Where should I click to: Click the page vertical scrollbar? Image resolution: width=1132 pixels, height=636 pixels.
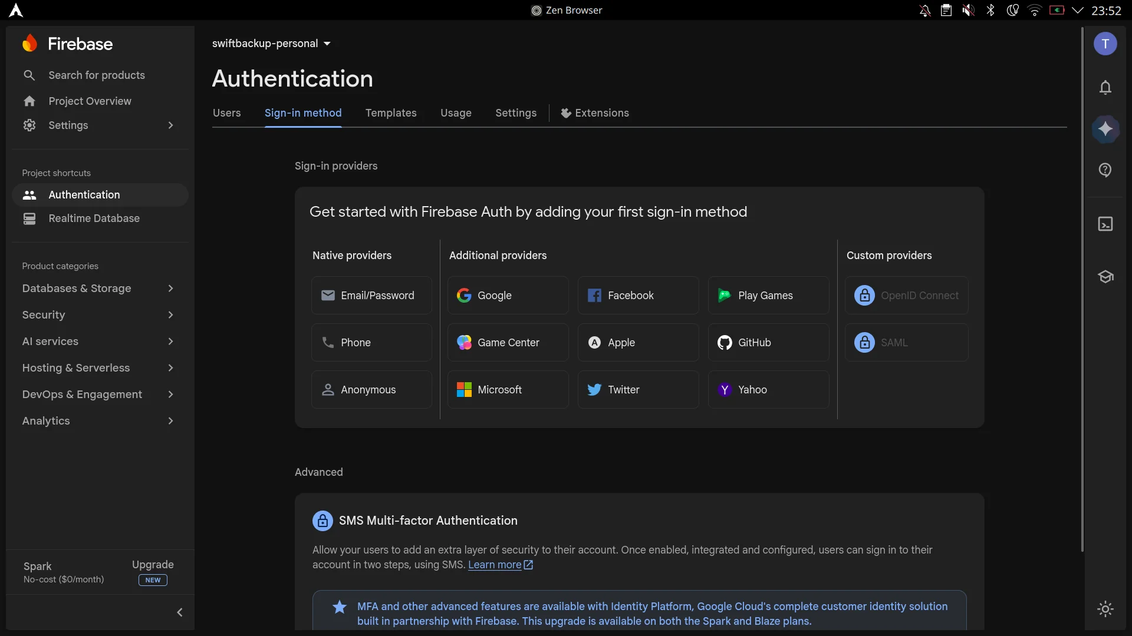(1082, 289)
